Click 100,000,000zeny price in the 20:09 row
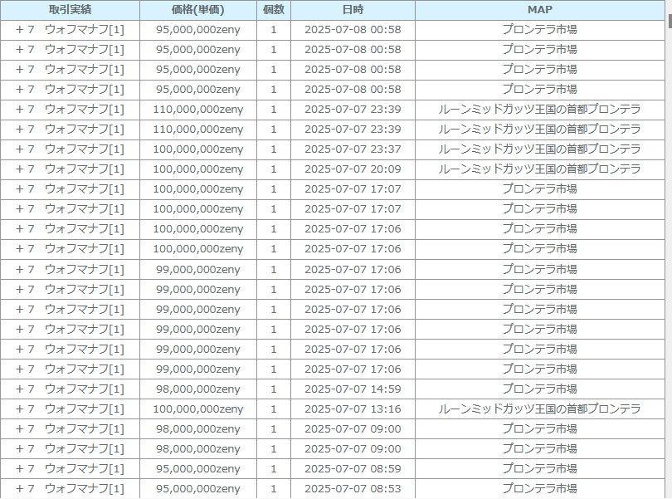 pyautogui.click(x=198, y=169)
